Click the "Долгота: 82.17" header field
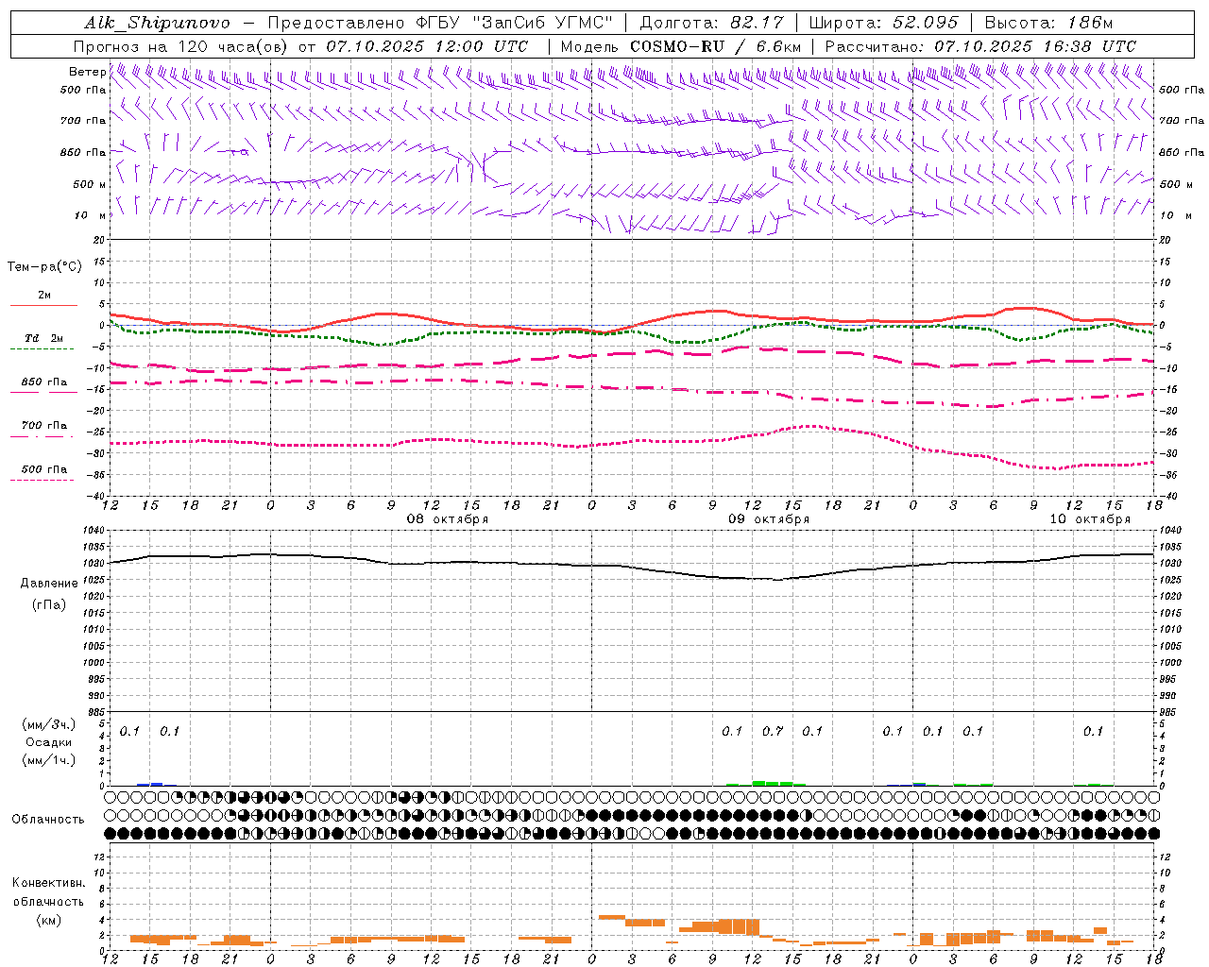The width and height of the screenshot is (1209, 967). coord(711,23)
